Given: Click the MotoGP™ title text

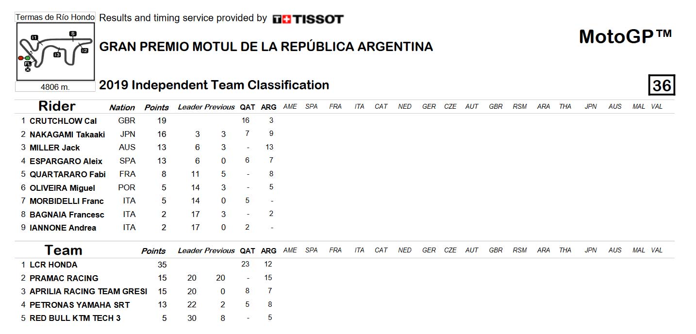Looking at the screenshot, I should point(625,36).
